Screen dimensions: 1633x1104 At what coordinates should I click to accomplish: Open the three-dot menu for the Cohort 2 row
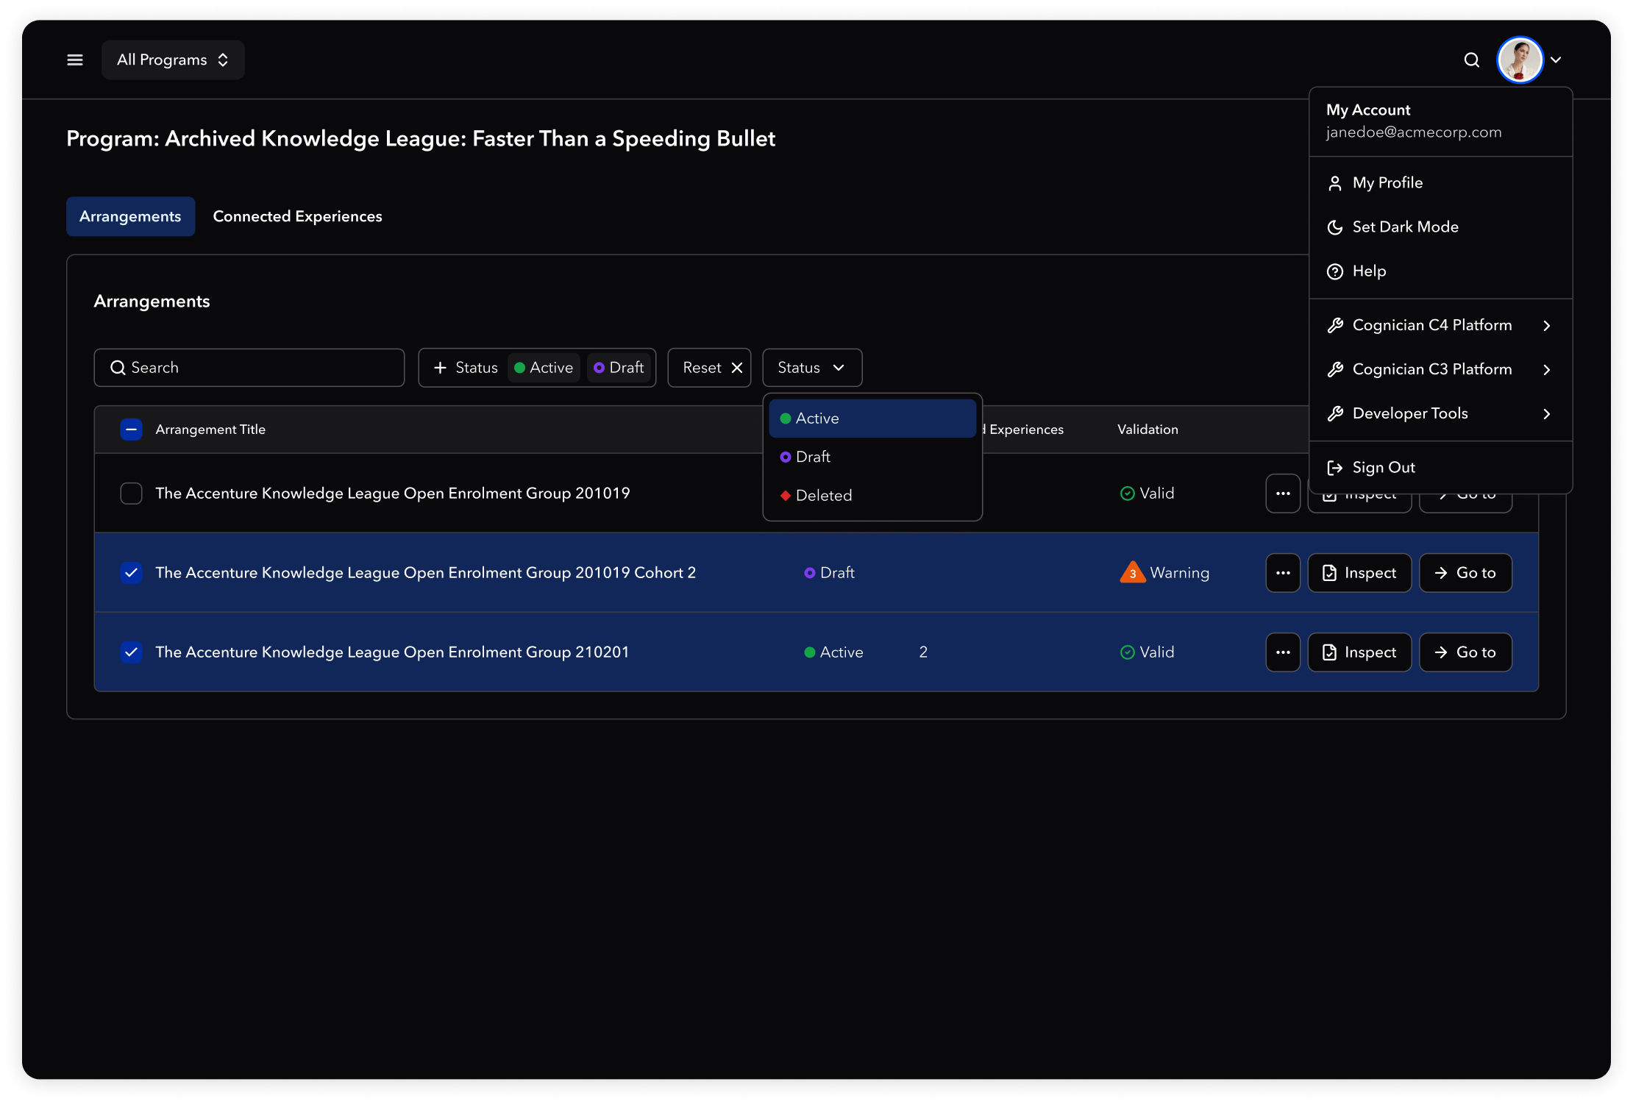1283,573
